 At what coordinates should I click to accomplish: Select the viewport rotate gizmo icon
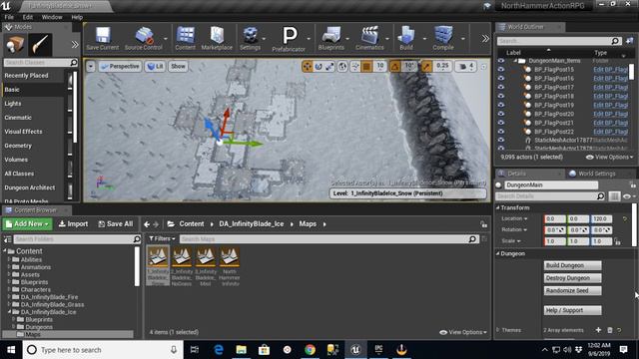pos(319,66)
